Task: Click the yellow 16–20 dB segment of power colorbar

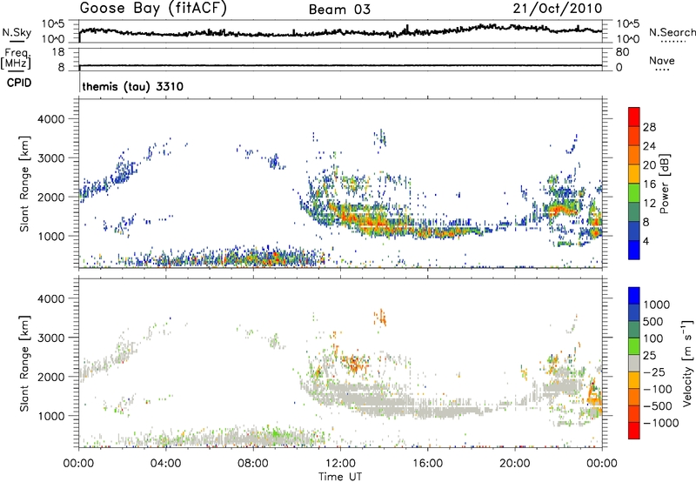Action: coord(634,174)
